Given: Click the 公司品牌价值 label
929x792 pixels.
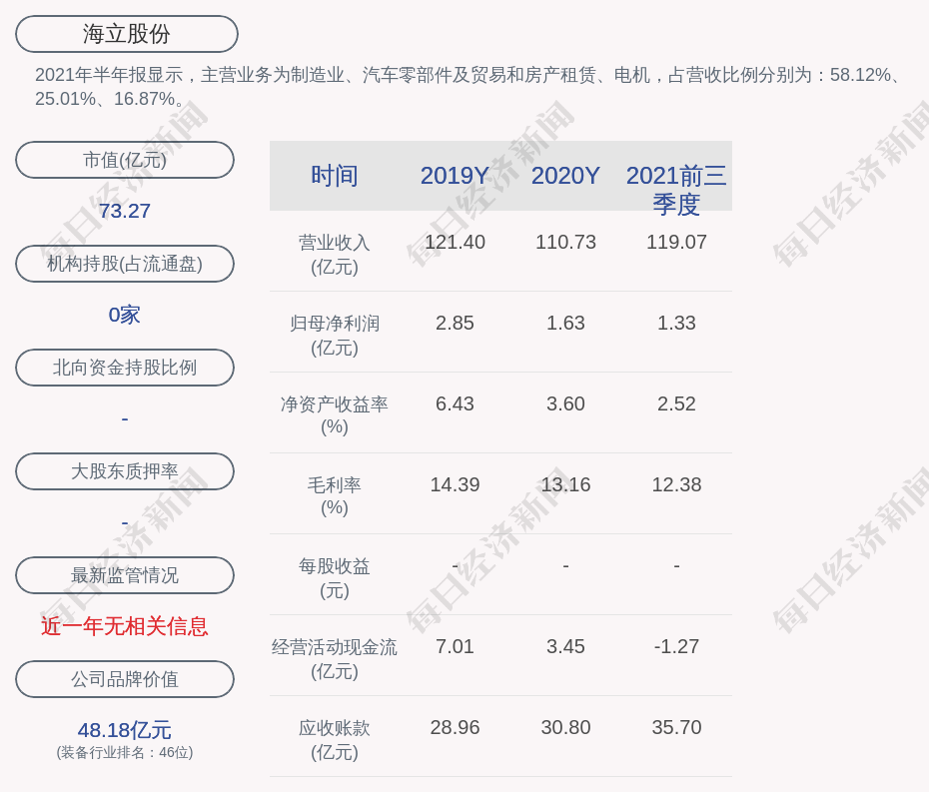Looking at the screenshot, I should [125, 679].
